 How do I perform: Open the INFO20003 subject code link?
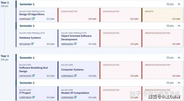(25, 44)
